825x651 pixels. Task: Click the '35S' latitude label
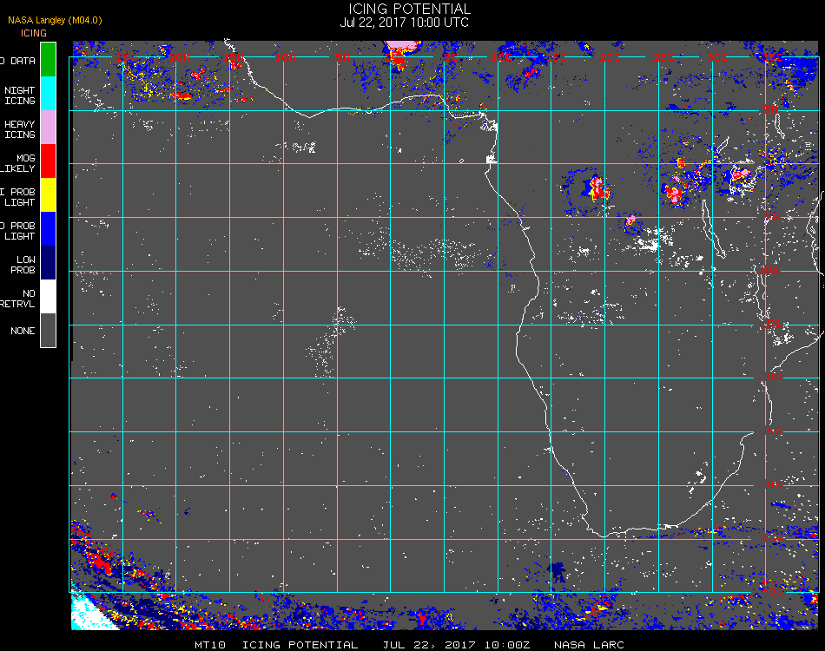772,538
